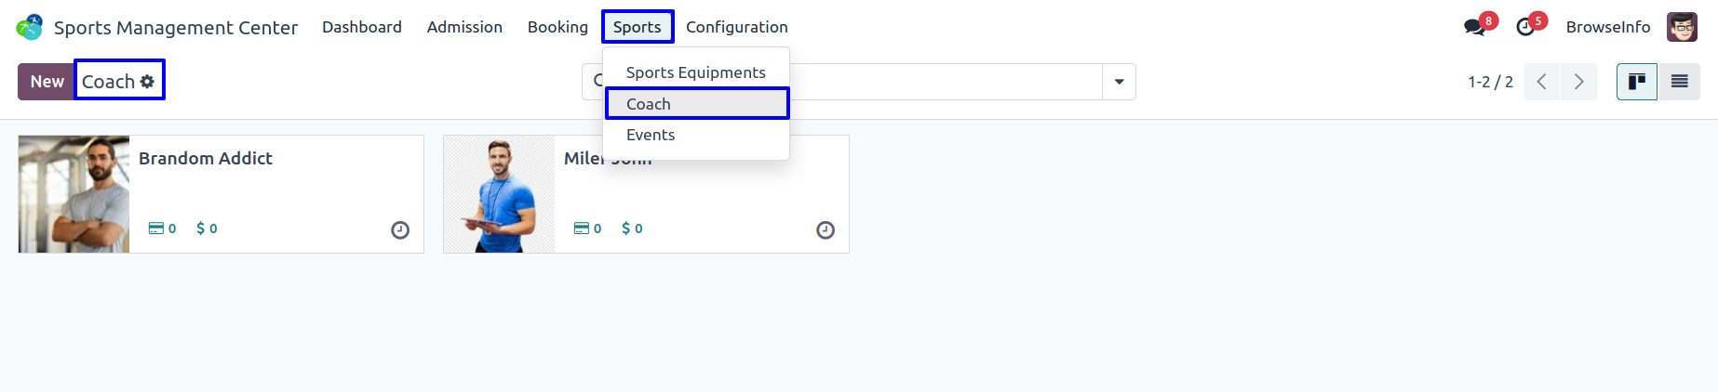Open the activities clock icon in header
The height and width of the screenshot is (392, 1718).
1525,27
